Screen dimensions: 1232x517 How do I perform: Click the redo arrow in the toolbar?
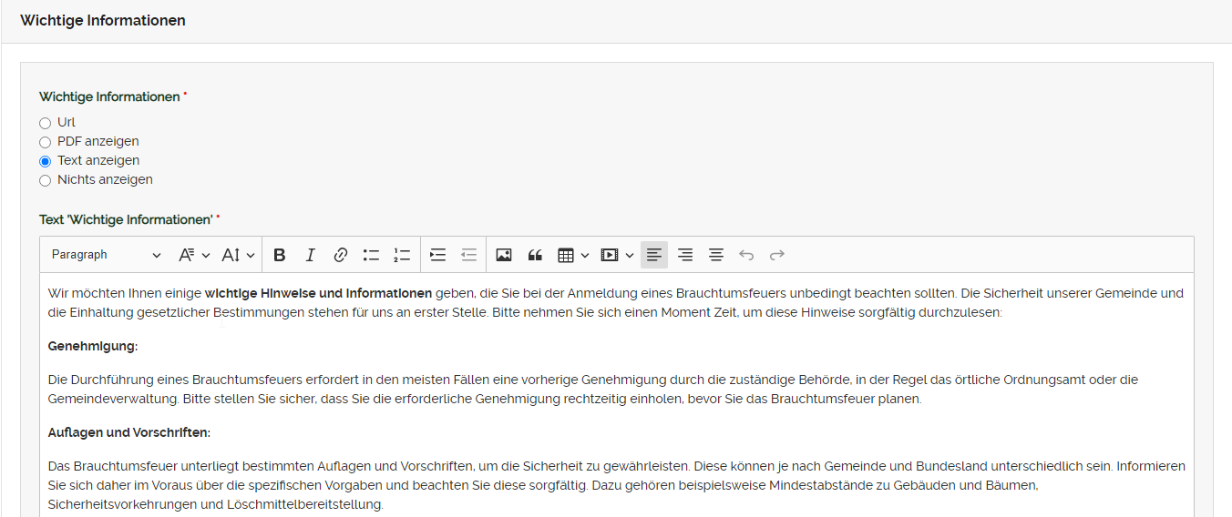777,256
